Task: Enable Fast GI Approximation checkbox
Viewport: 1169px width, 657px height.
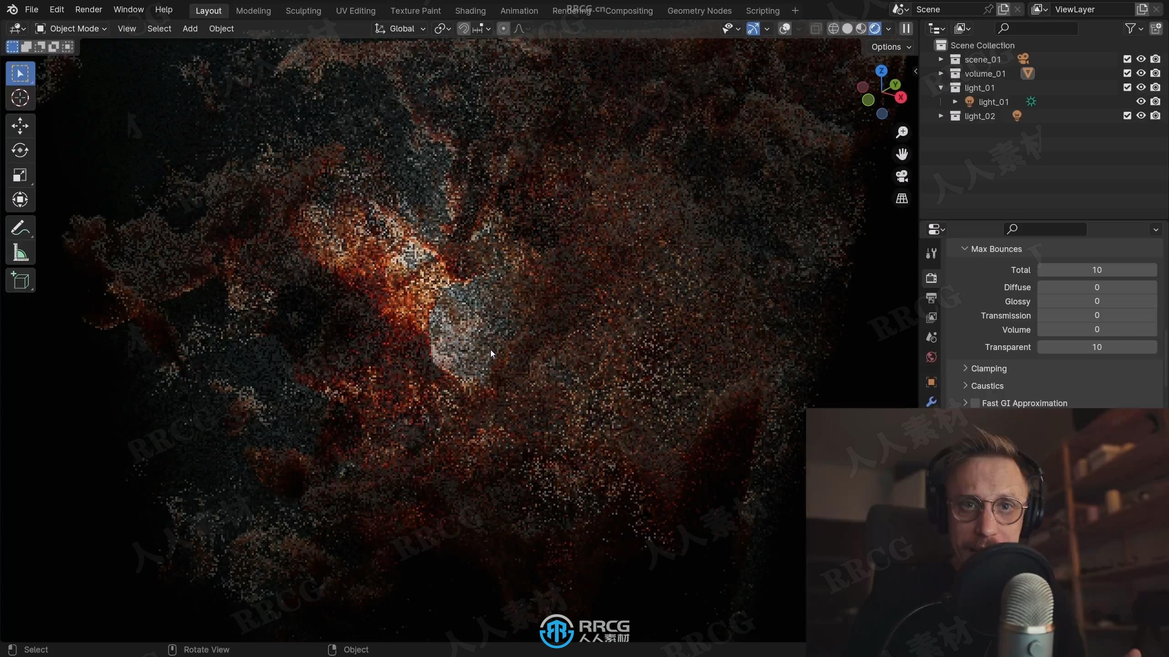Action: tap(975, 403)
